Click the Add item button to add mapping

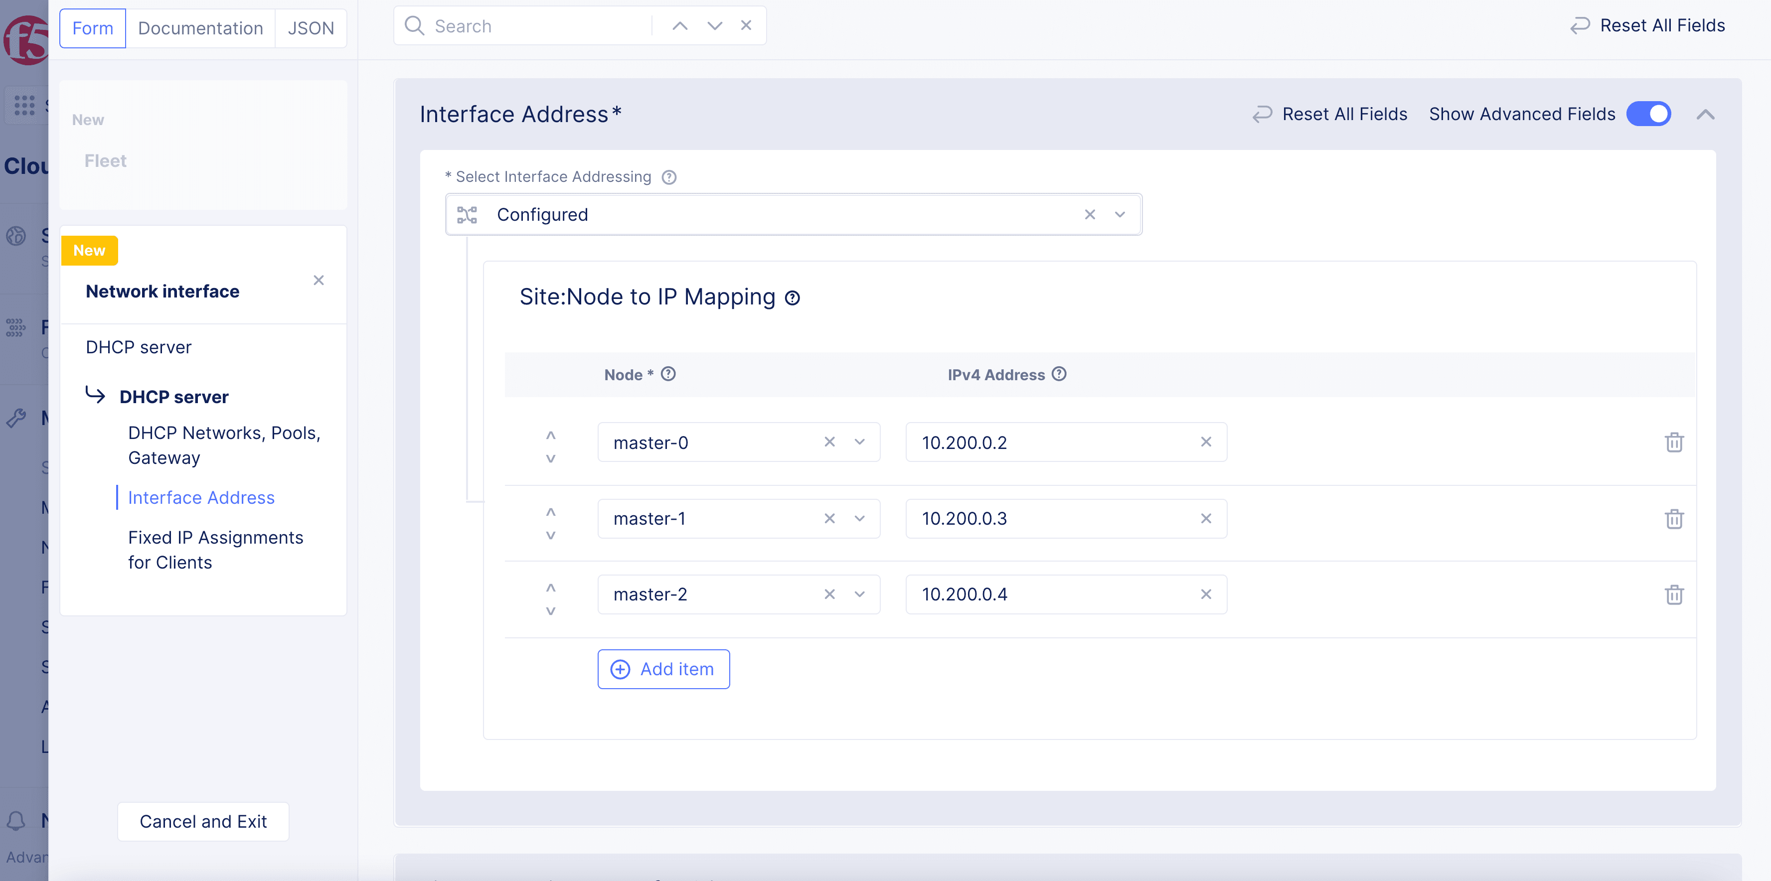pyautogui.click(x=663, y=669)
